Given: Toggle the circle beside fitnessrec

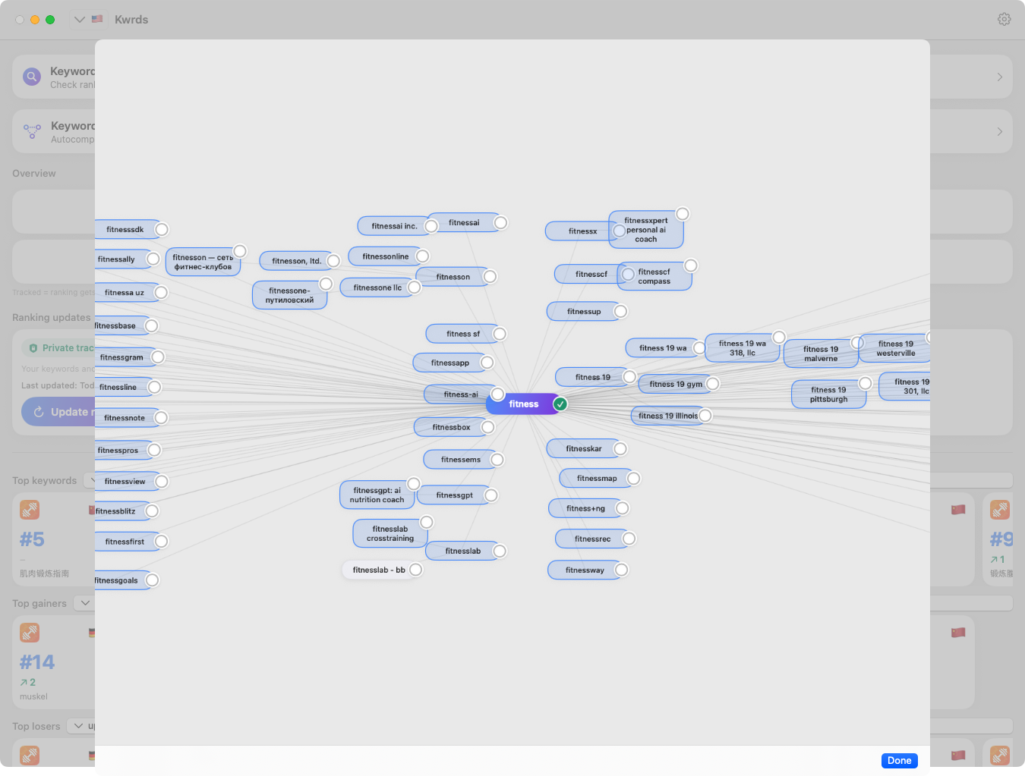Looking at the screenshot, I should pos(629,539).
